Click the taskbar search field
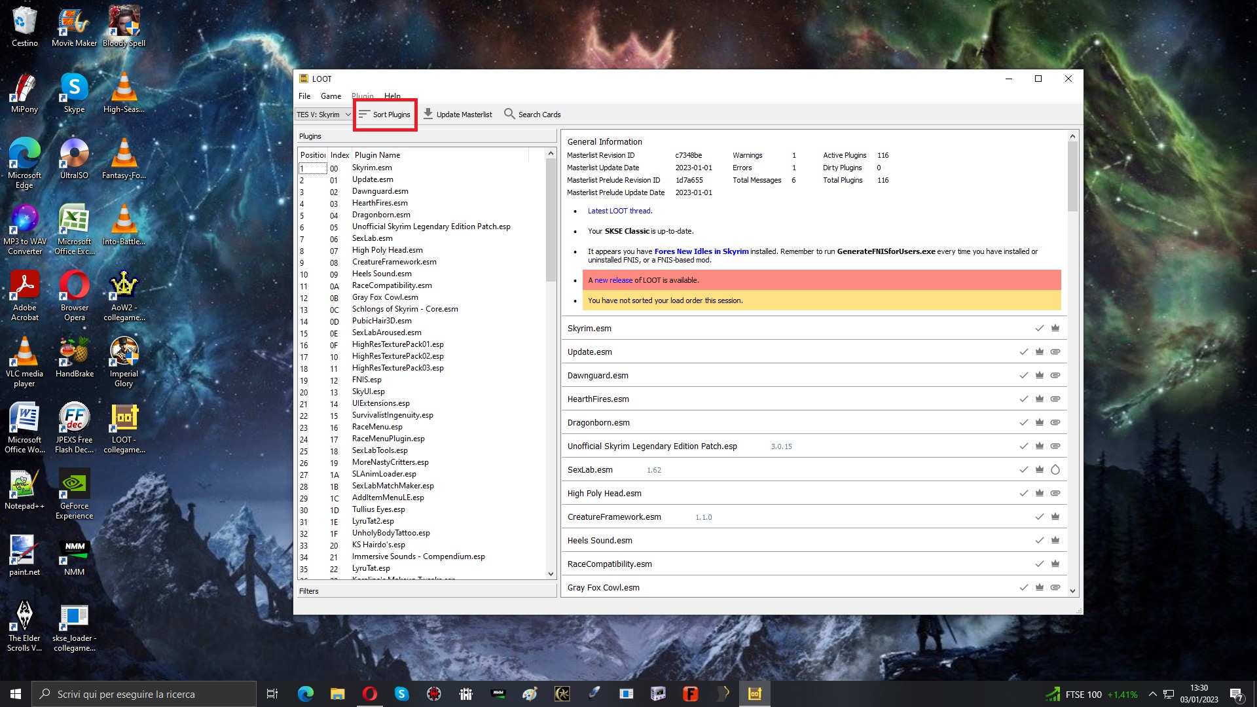Image resolution: width=1257 pixels, height=707 pixels. 144,694
